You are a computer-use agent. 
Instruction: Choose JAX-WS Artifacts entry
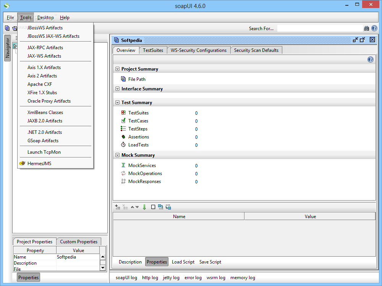point(55,56)
